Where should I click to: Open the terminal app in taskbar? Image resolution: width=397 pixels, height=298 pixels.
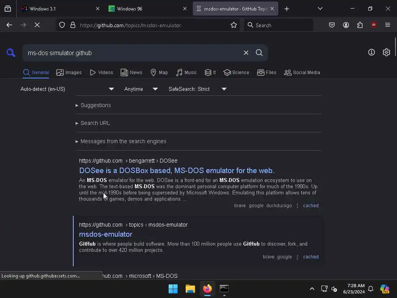click(x=224, y=289)
